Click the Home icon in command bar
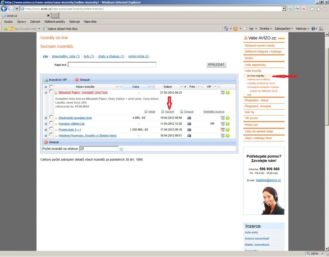The height and width of the screenshot is (257, 329). pos(226,29)
